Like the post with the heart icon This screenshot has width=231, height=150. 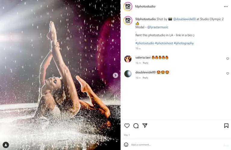click(x=127, y=126)
